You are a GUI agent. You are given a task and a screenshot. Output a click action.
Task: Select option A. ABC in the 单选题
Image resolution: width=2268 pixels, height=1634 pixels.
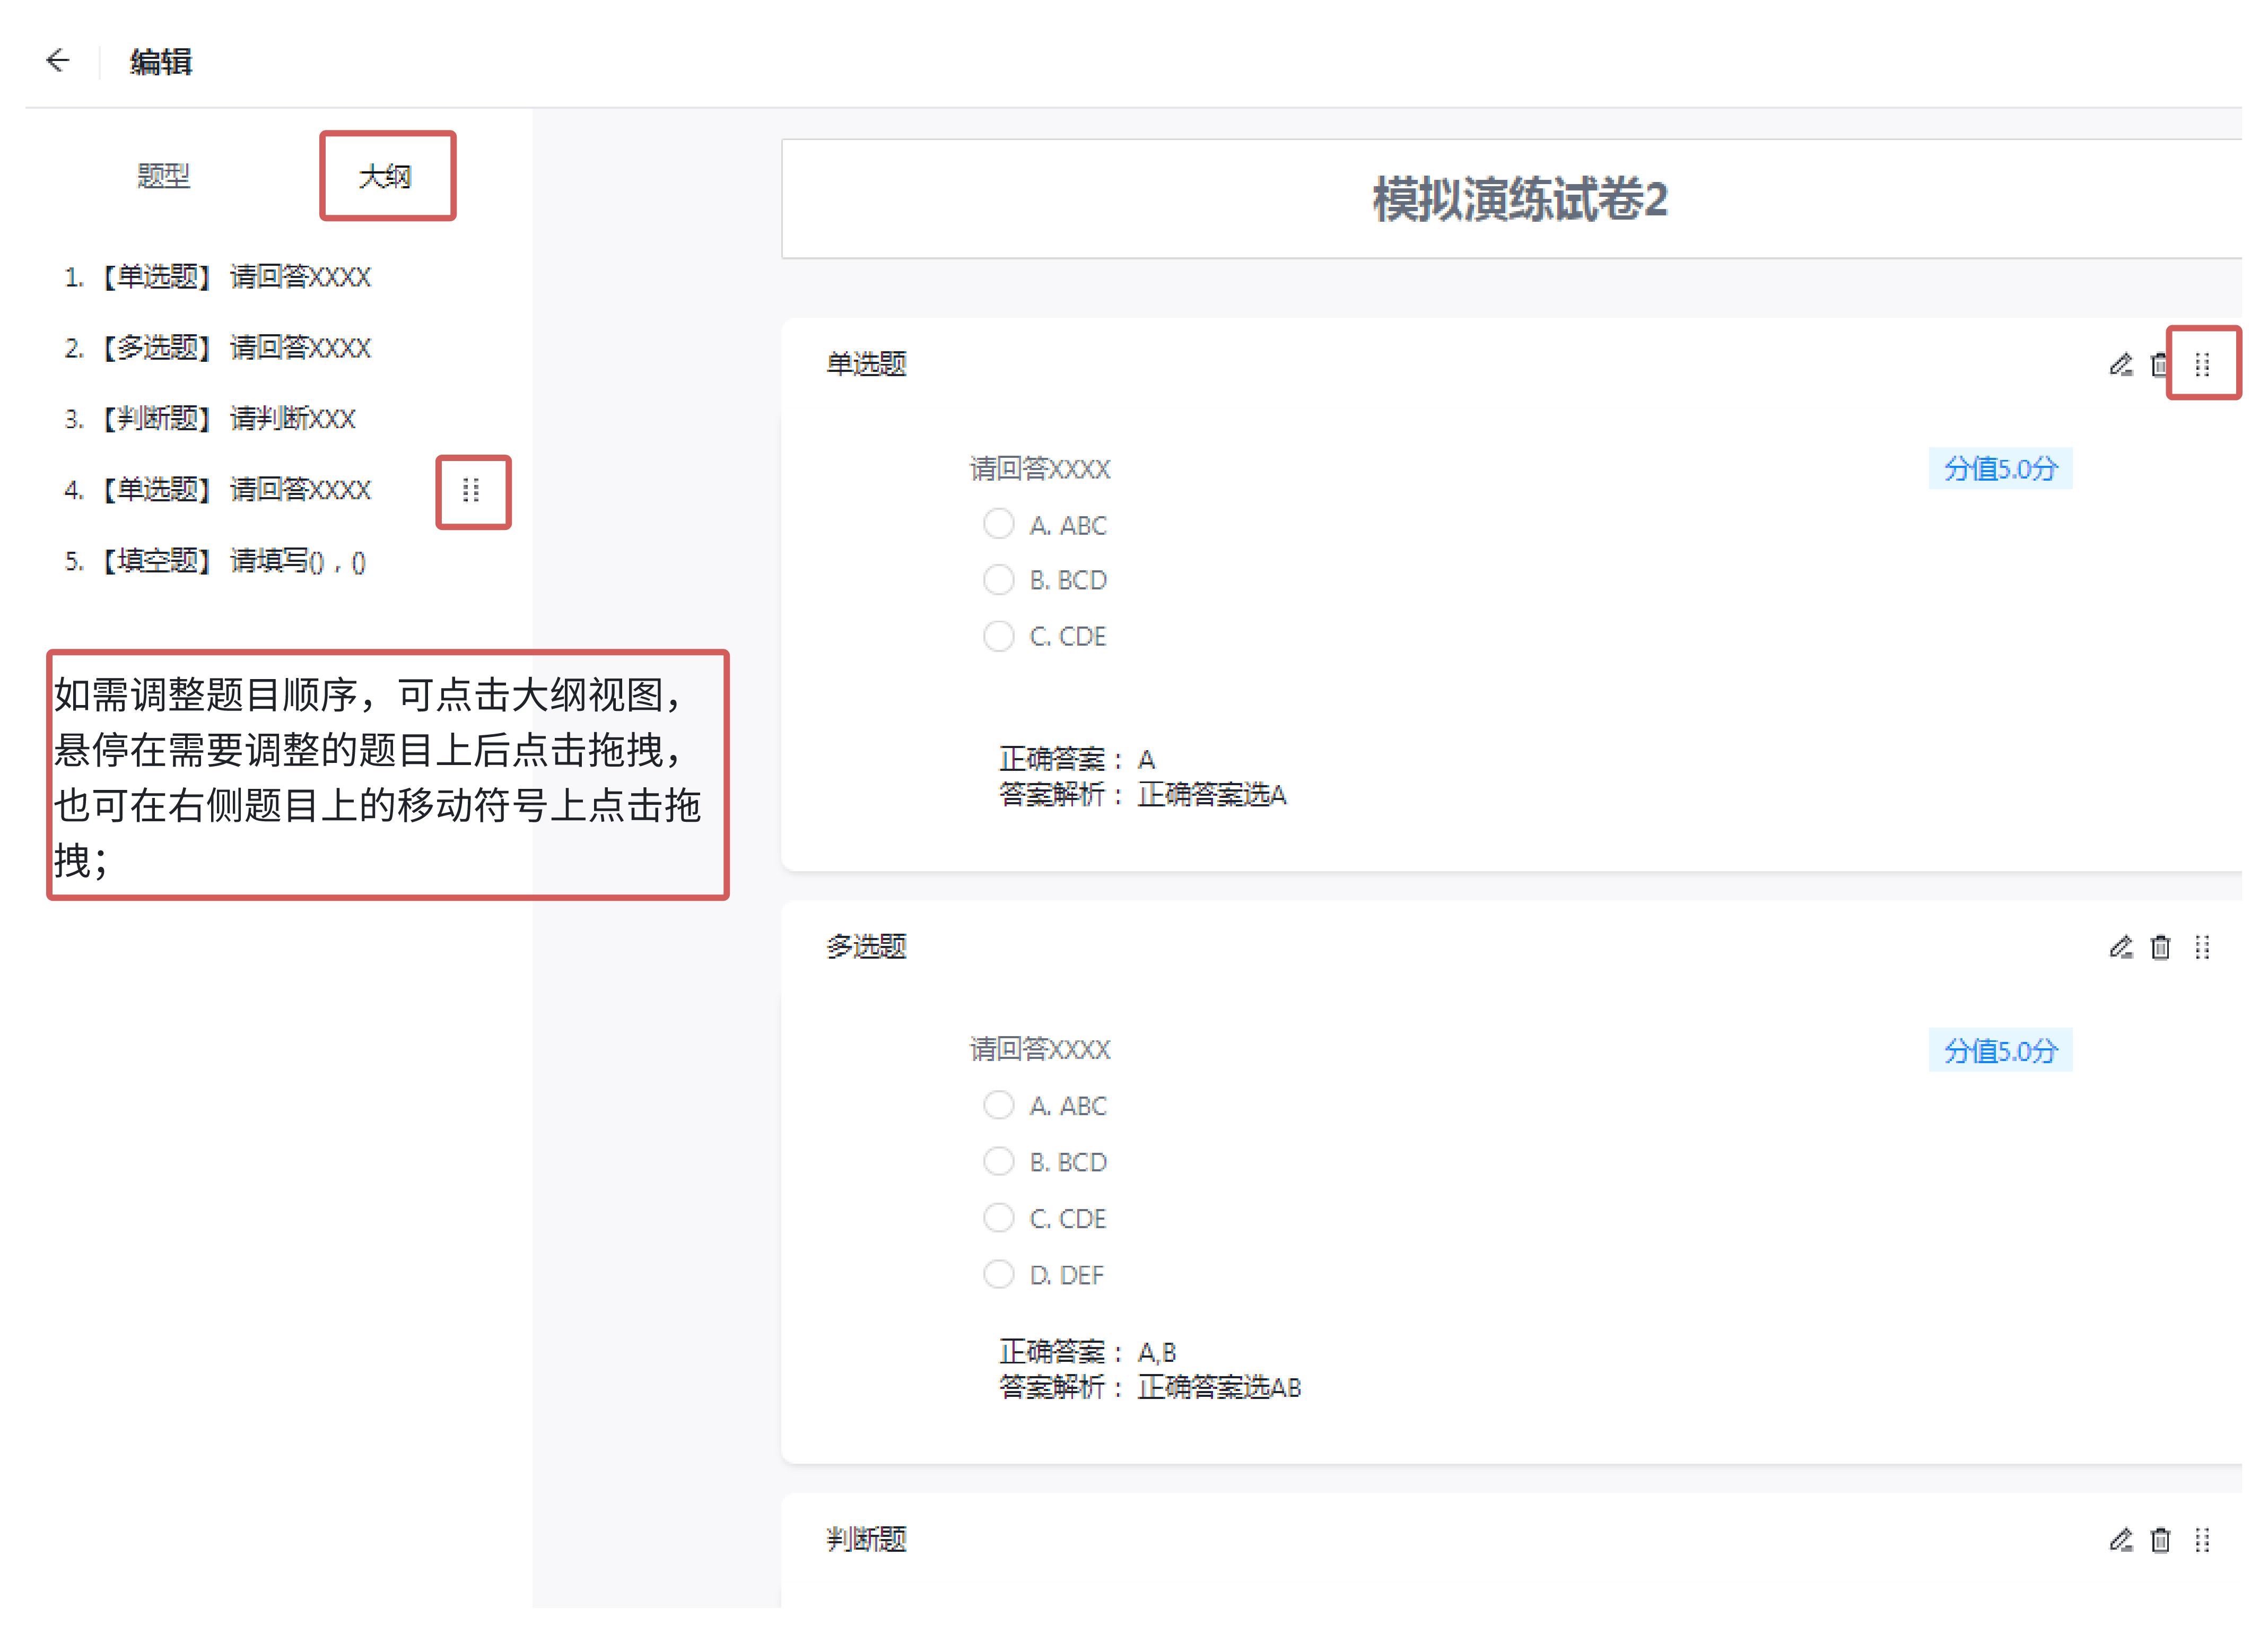click(998, 524)
